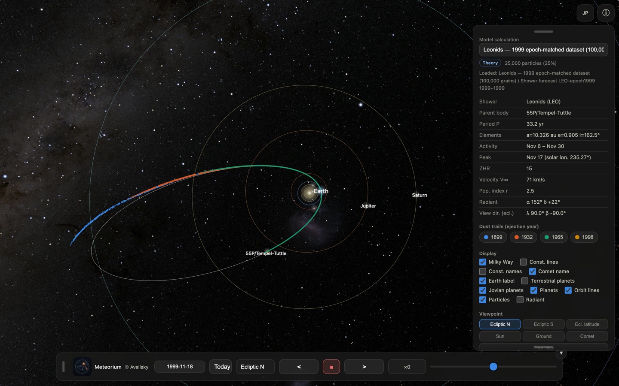Click the Peak value "Nov 17 (solar lon. 235.27°)"

click(x=559, y=157)
